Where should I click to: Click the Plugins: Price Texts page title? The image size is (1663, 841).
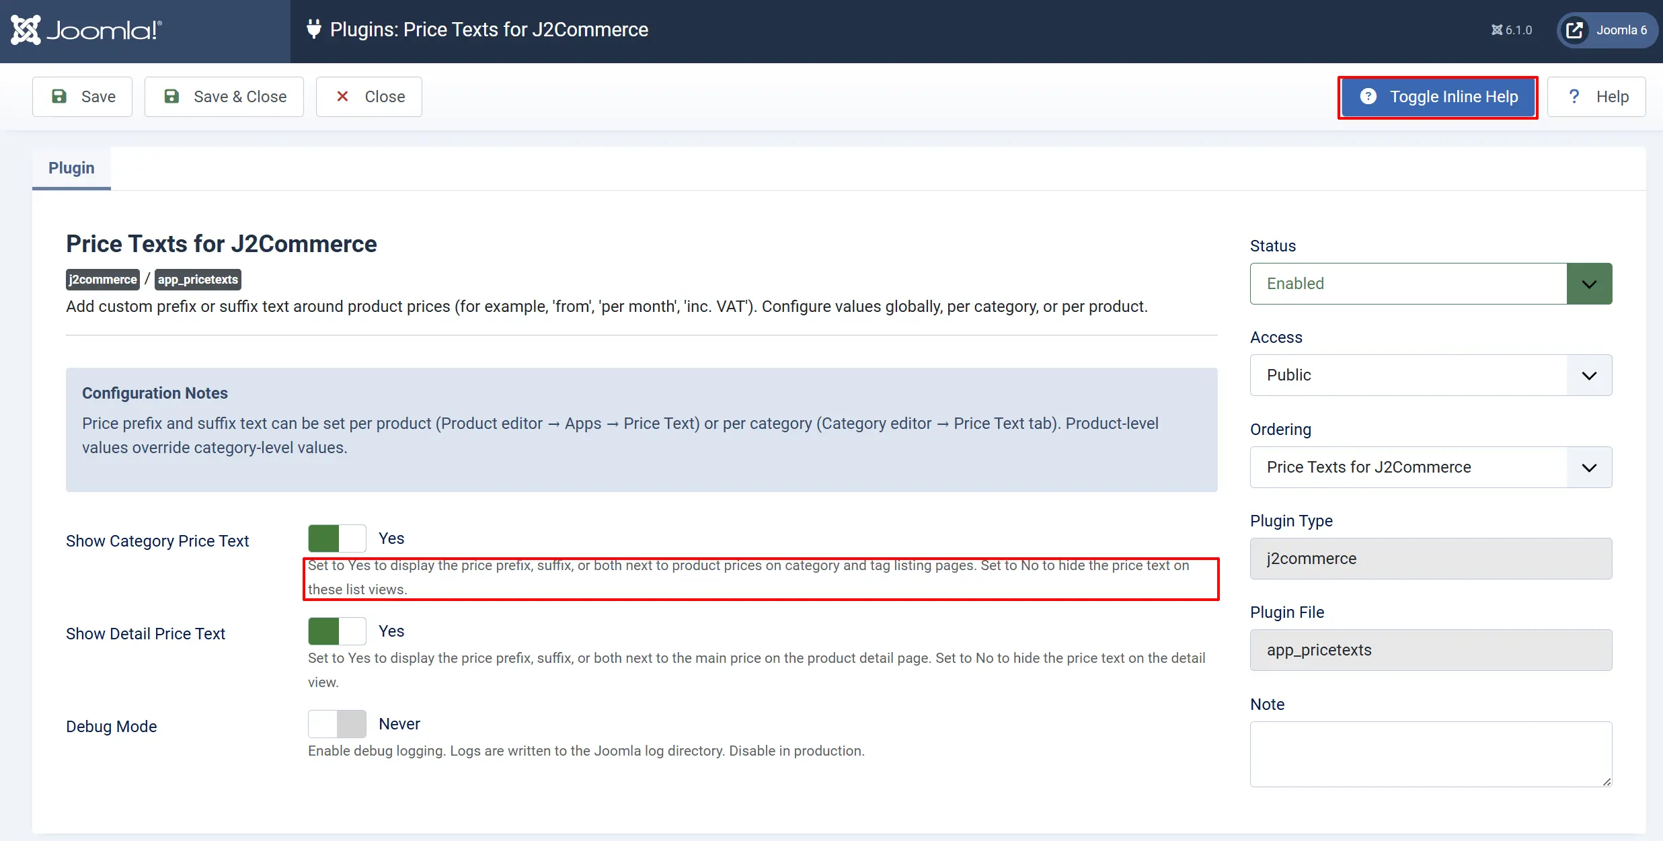[489, 30]
